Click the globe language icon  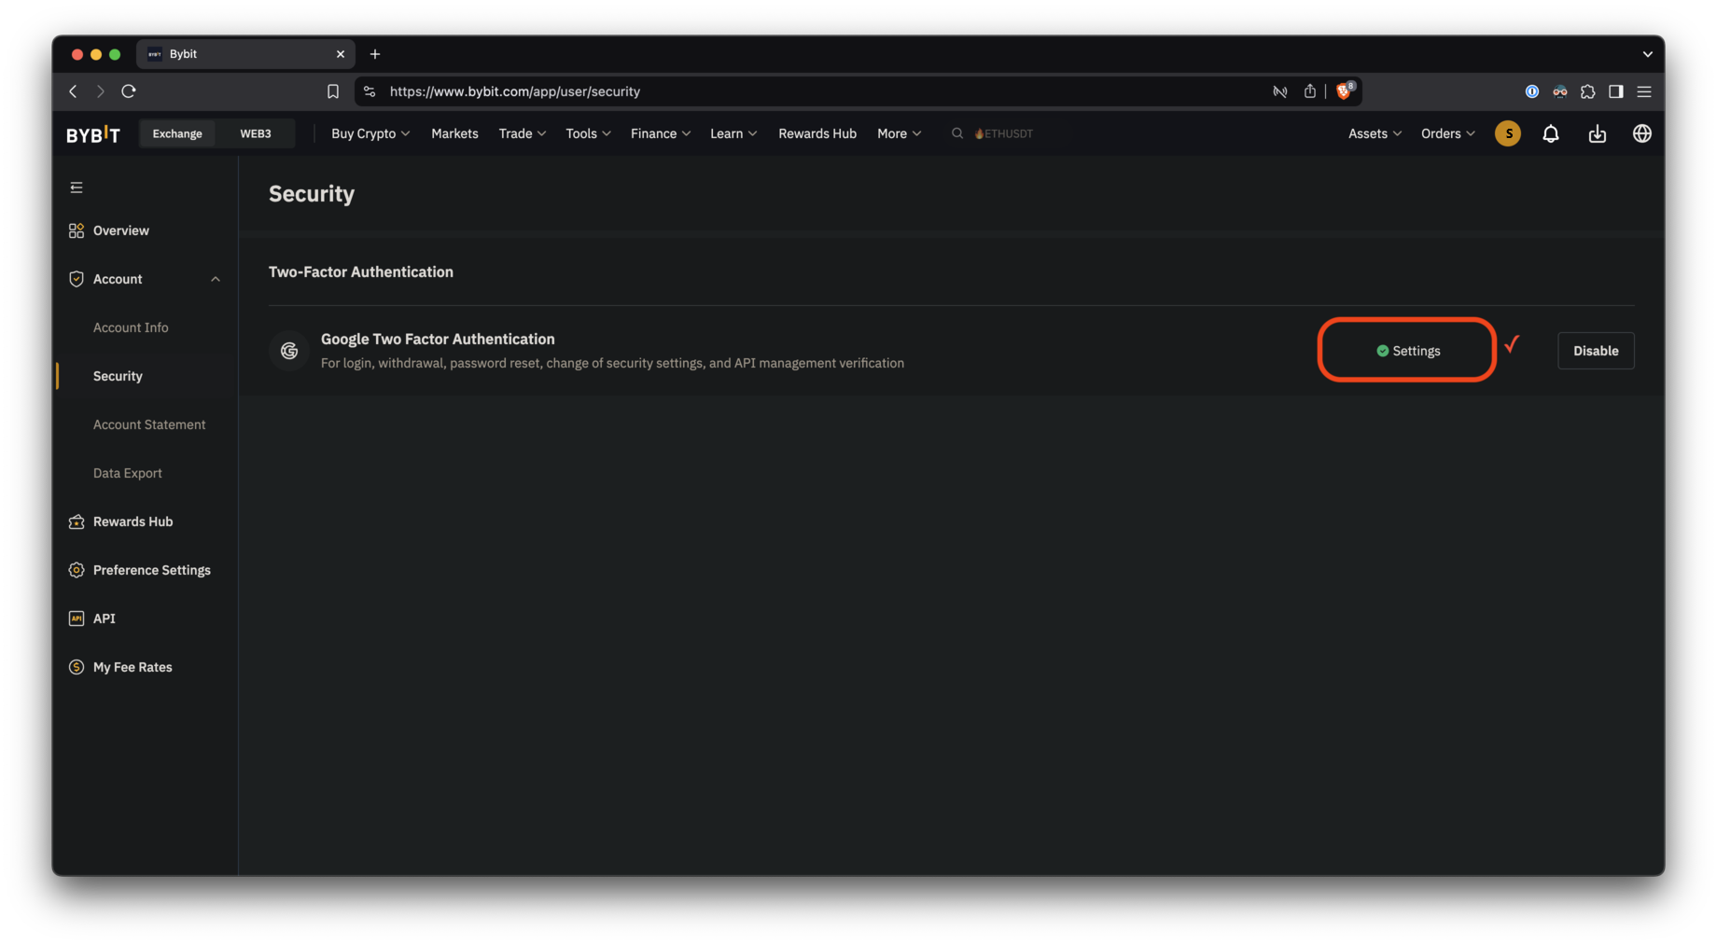1641,133
